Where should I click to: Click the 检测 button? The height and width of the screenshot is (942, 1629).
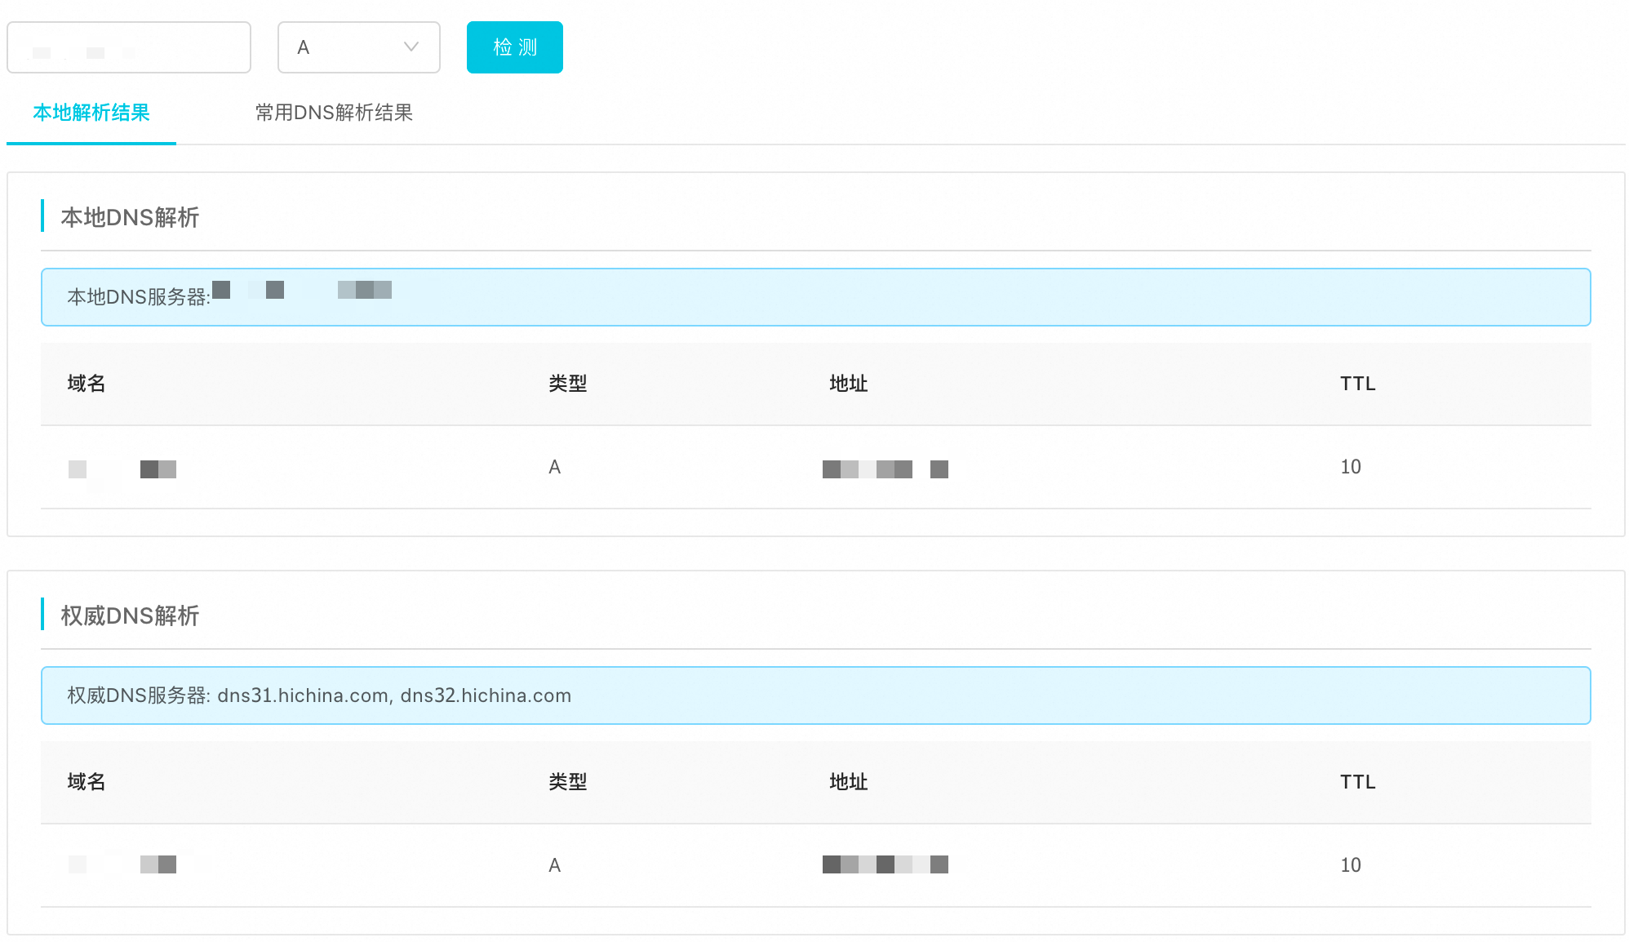click(x=515, y=47)
